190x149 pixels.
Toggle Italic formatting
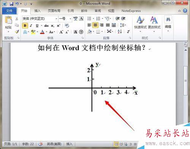coord(31,26)
